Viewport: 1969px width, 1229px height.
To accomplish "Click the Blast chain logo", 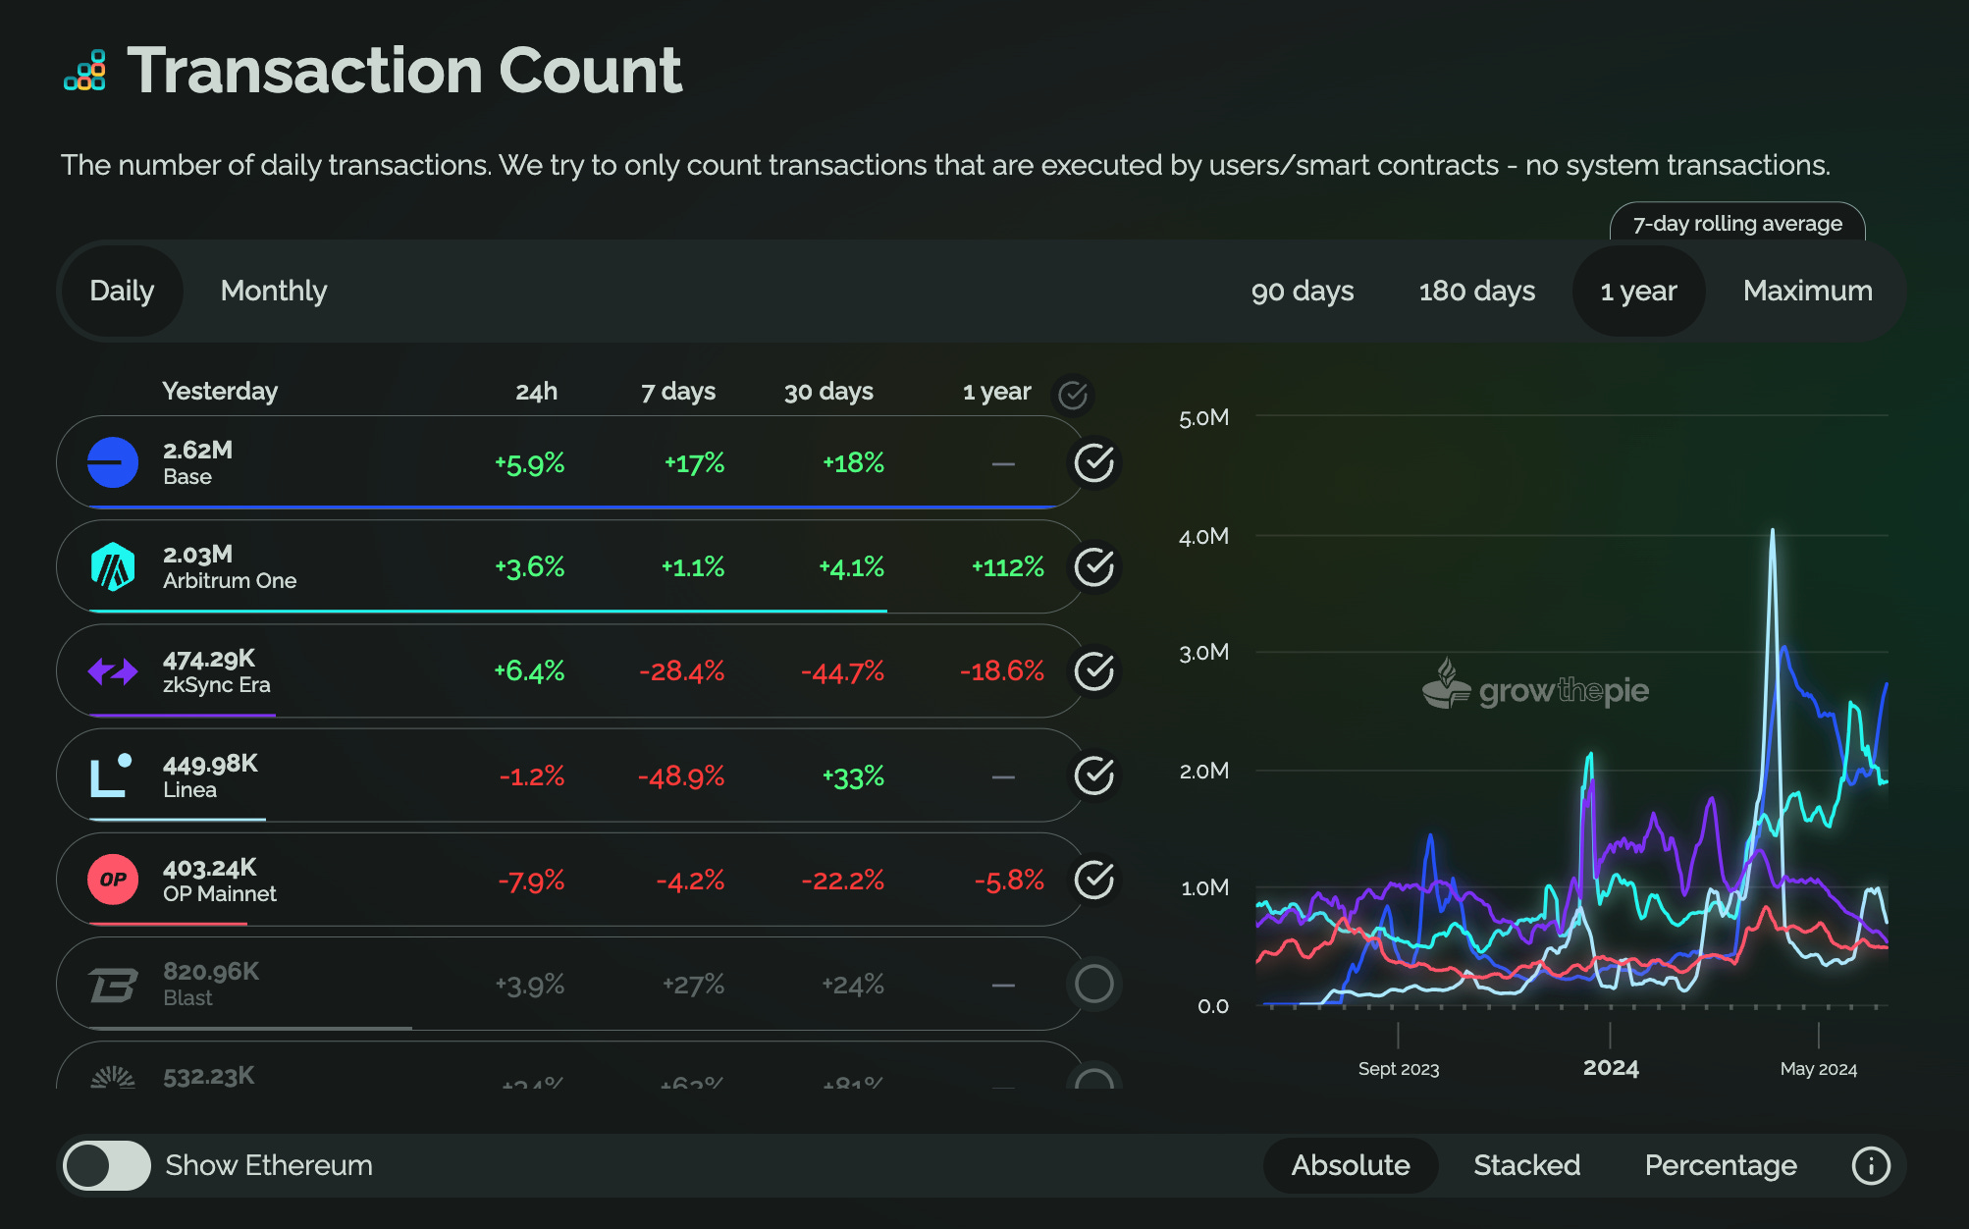I will tap(113, 985).
